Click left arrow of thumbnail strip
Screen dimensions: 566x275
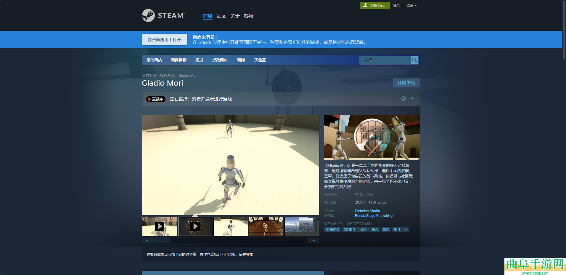(x=147, y=241)
